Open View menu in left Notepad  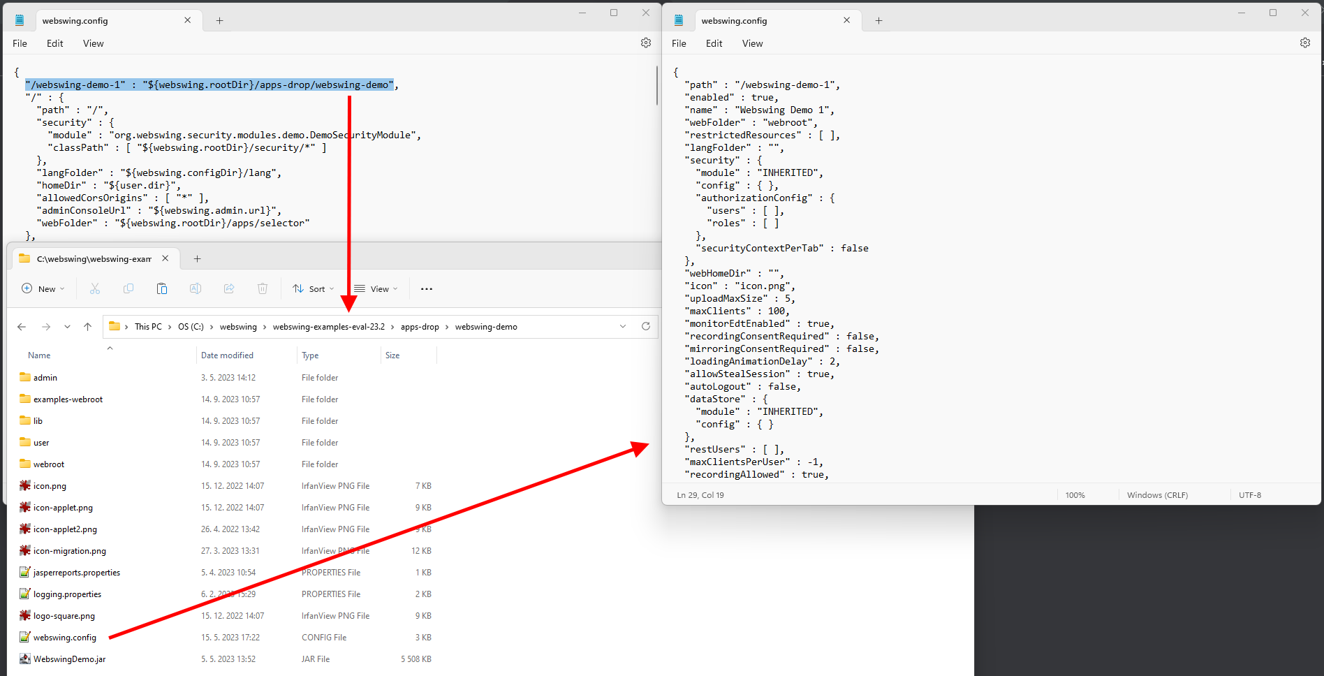(x=93, y=43)
